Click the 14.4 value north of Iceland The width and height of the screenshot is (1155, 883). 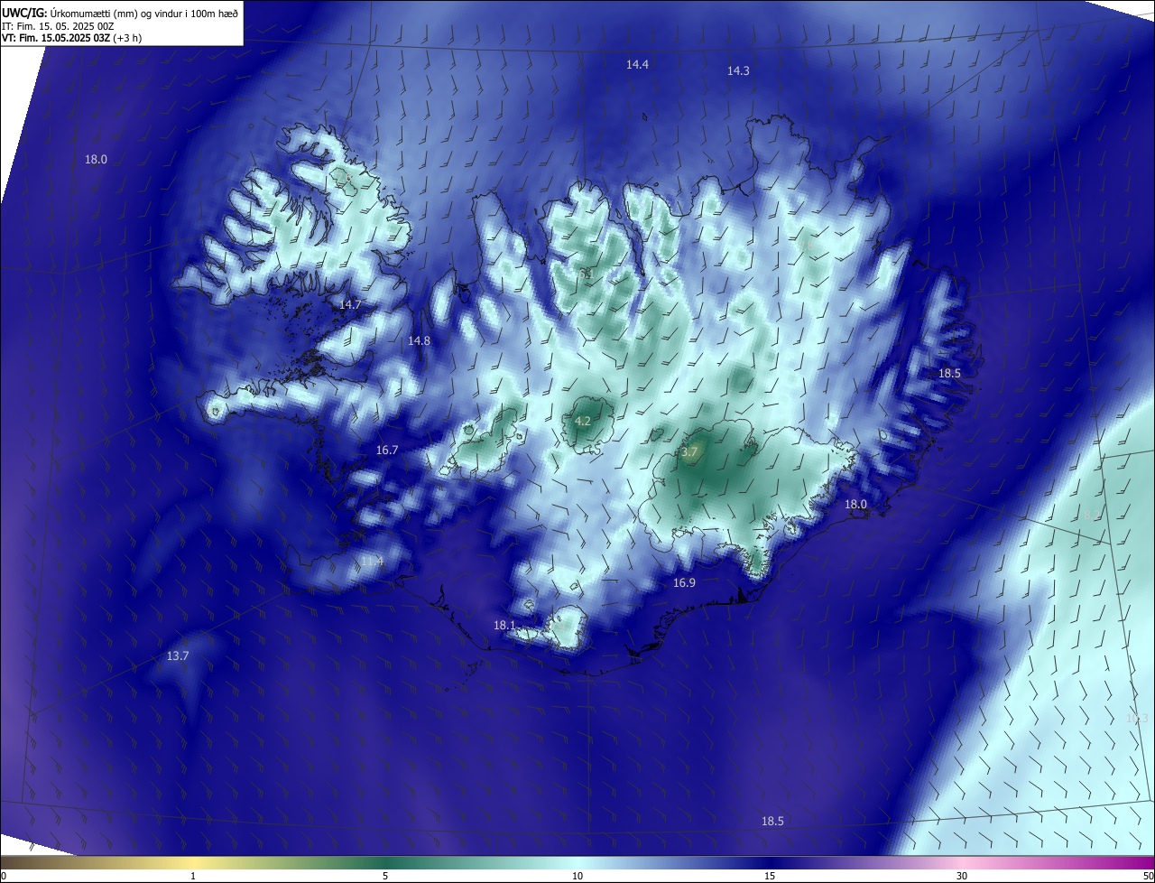638,64
